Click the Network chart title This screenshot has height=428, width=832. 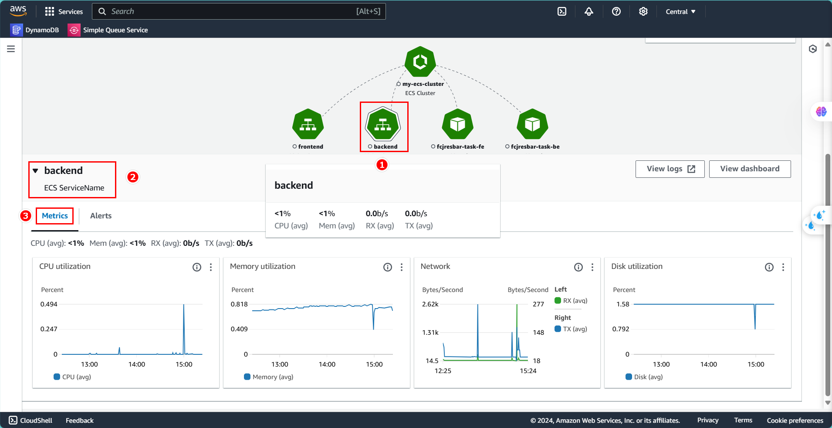[435, 266]
